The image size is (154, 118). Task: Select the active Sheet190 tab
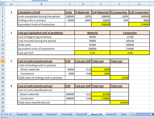(x=97, y=114)
